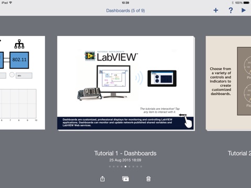Tap the share export icon
Screen dimensions: 251x188
(102, 179)
